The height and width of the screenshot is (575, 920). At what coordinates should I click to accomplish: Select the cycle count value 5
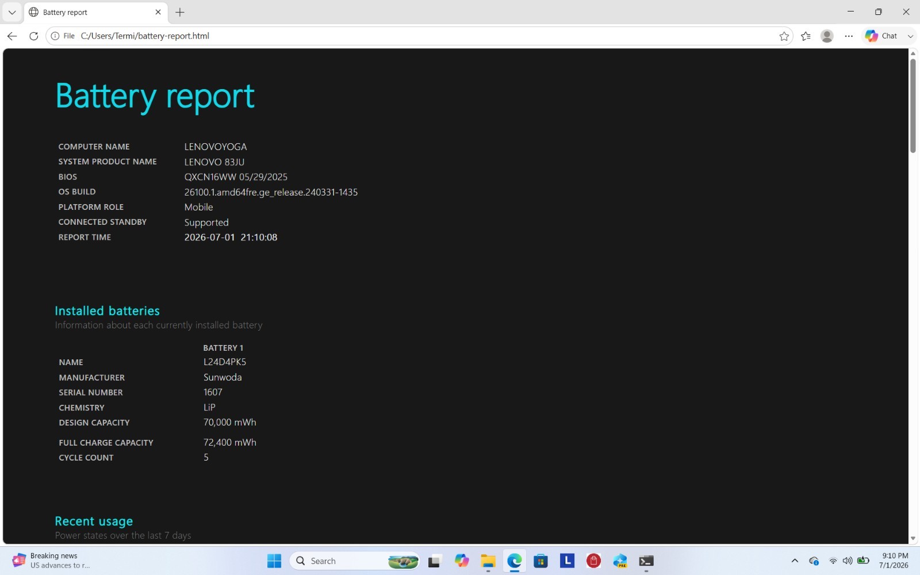206,457
